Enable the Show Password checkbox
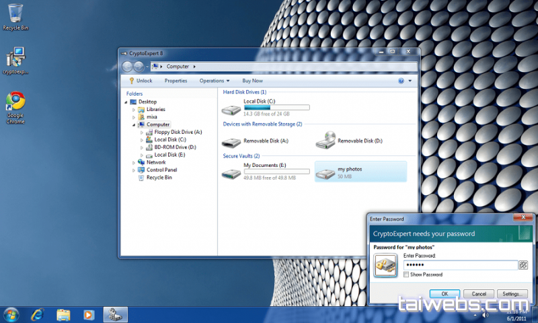538x323 pixels. coord(406,275)
